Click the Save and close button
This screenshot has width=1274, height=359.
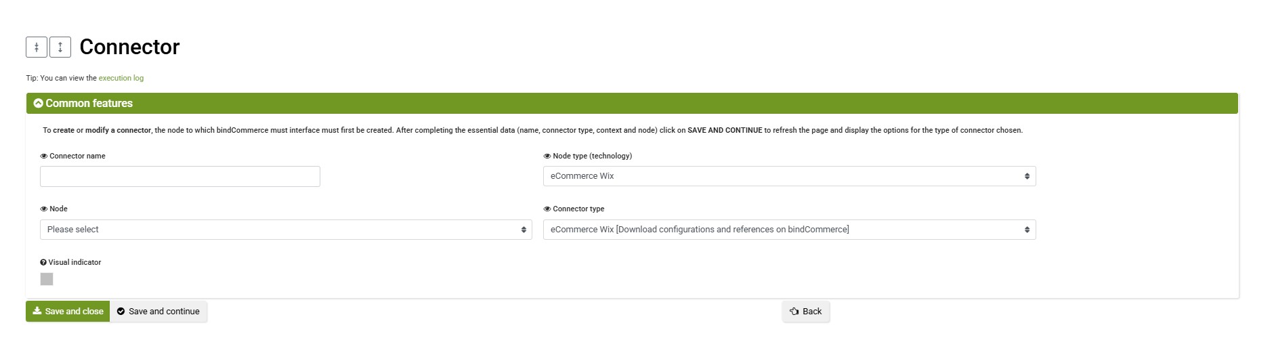coord(68,312)
